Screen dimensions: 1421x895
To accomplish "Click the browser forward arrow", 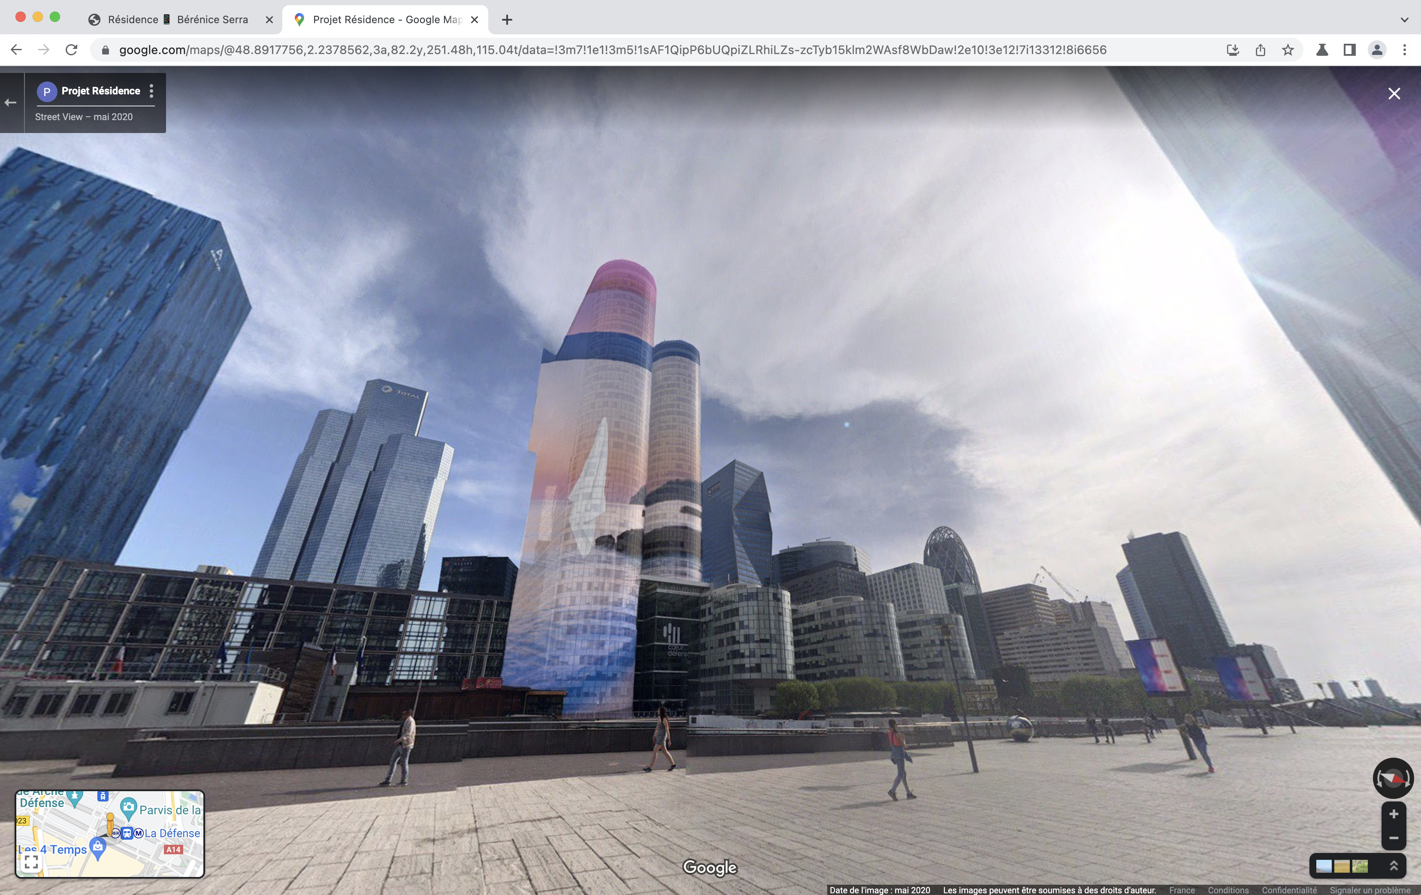I will [x=44, y=50].
